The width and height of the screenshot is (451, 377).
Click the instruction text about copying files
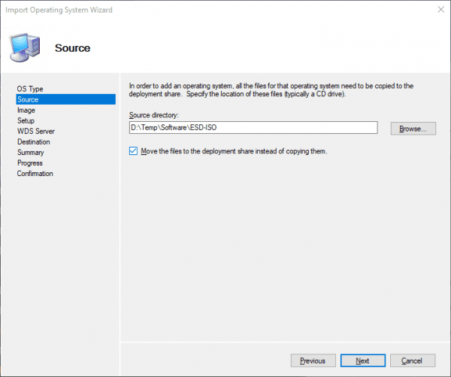click(271, 90)
